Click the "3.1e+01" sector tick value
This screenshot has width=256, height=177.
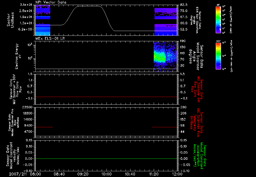click(x=26, y=5)
